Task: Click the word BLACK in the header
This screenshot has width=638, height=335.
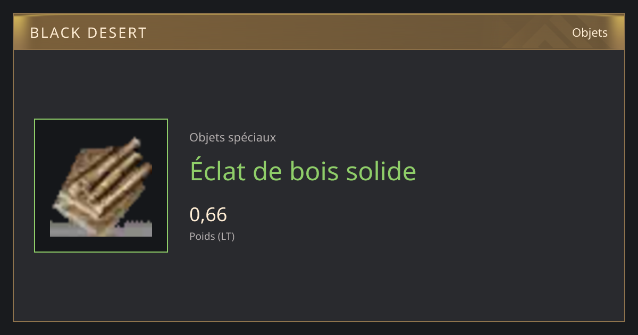Action: (55, 33)
